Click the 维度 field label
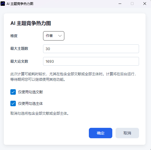 (x=14, y=36)
